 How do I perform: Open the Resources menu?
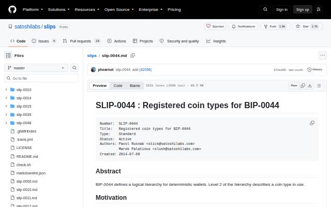(x=87, y=9)
